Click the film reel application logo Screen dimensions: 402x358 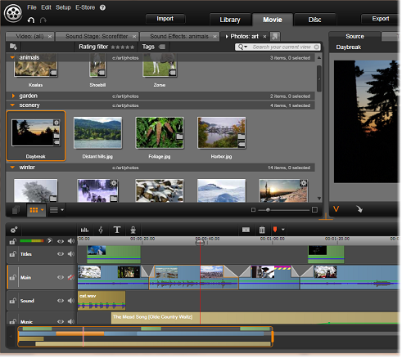tap(13, 13)
